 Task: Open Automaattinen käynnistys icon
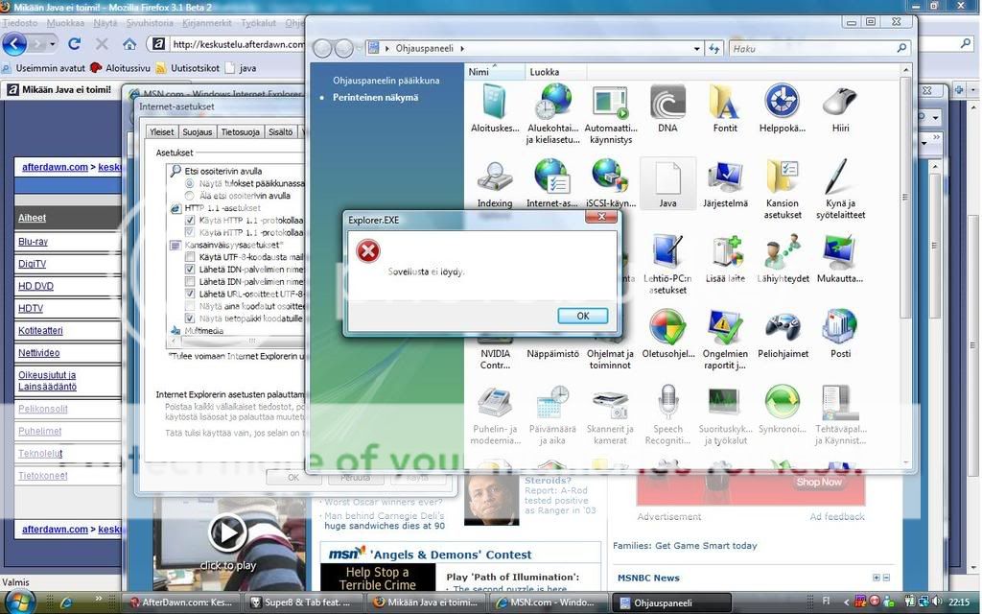pos(610,114)
